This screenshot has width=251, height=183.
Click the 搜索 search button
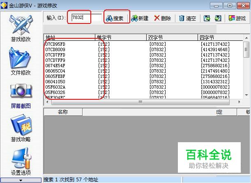pos(115,18)
